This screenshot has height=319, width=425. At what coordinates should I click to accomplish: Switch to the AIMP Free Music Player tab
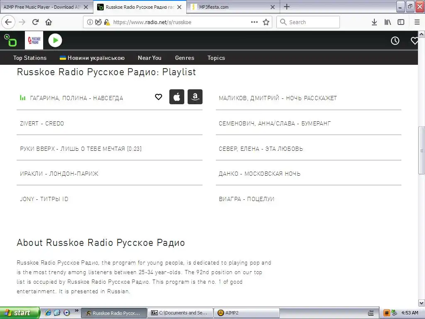(x=42, y=7)
